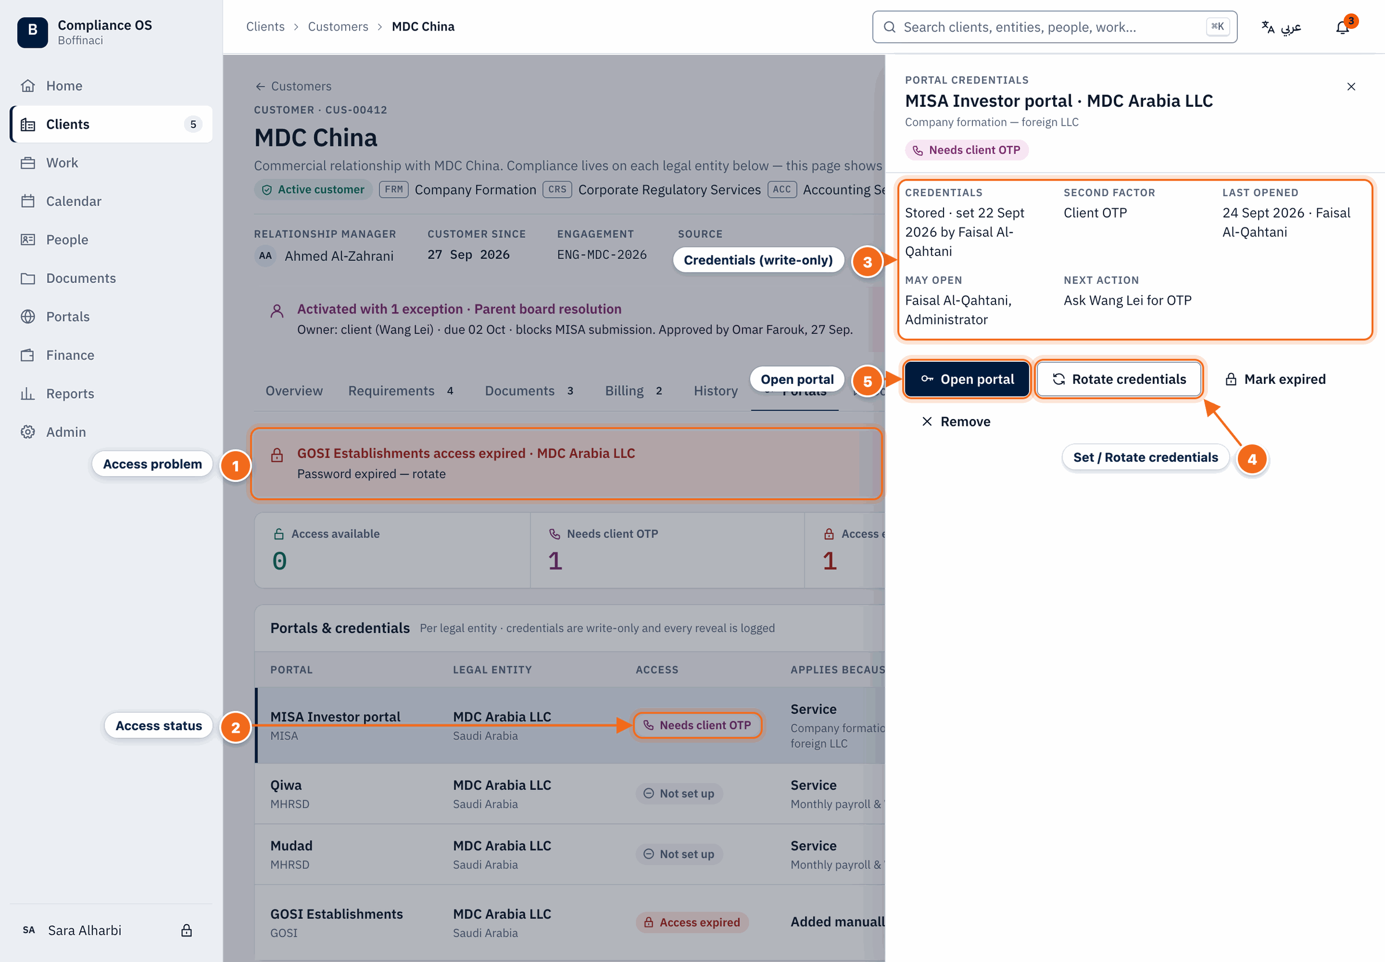The width and height of the screenshot is (1385, 962).
Task: Click the Open portal button
Action: tap(967, 379)
